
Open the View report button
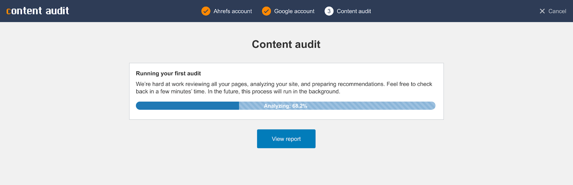click(286, 139)
